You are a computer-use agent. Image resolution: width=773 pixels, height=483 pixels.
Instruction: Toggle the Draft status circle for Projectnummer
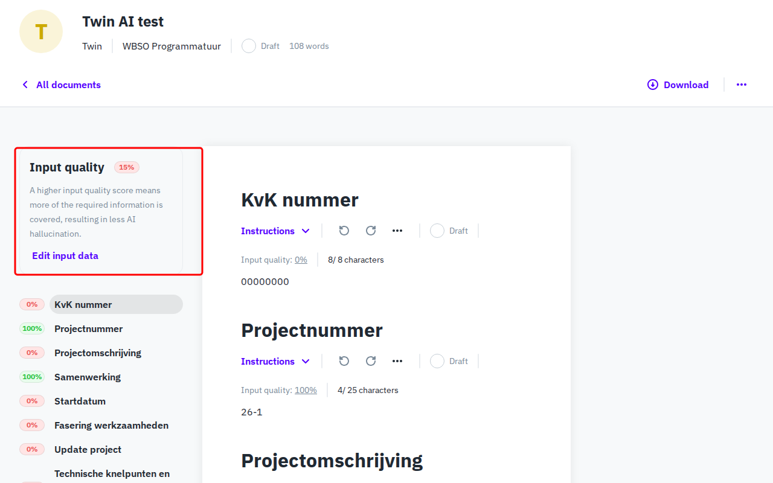pyautogui.click(x=437, y=361)
